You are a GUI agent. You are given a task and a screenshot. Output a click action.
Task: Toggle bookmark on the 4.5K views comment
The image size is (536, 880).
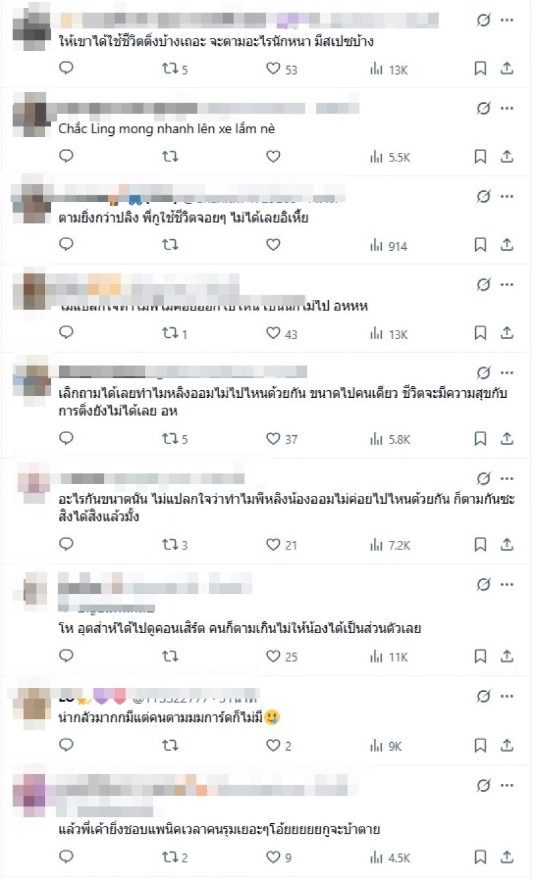[480, 856]
